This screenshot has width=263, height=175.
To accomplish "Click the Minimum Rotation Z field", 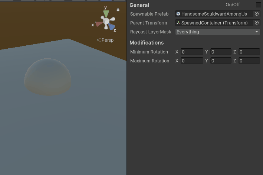I will click(249, 52).
